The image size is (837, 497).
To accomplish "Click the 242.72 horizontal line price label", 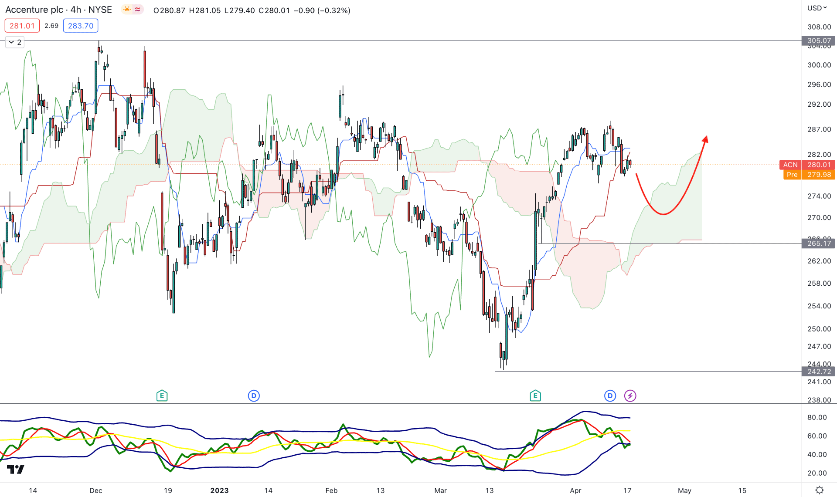I will point(819,372).
